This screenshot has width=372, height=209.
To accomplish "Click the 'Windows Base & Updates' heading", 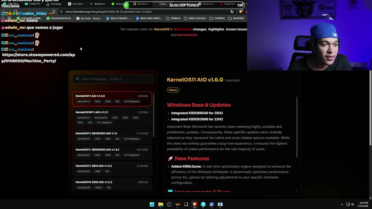I will [199, 105].
